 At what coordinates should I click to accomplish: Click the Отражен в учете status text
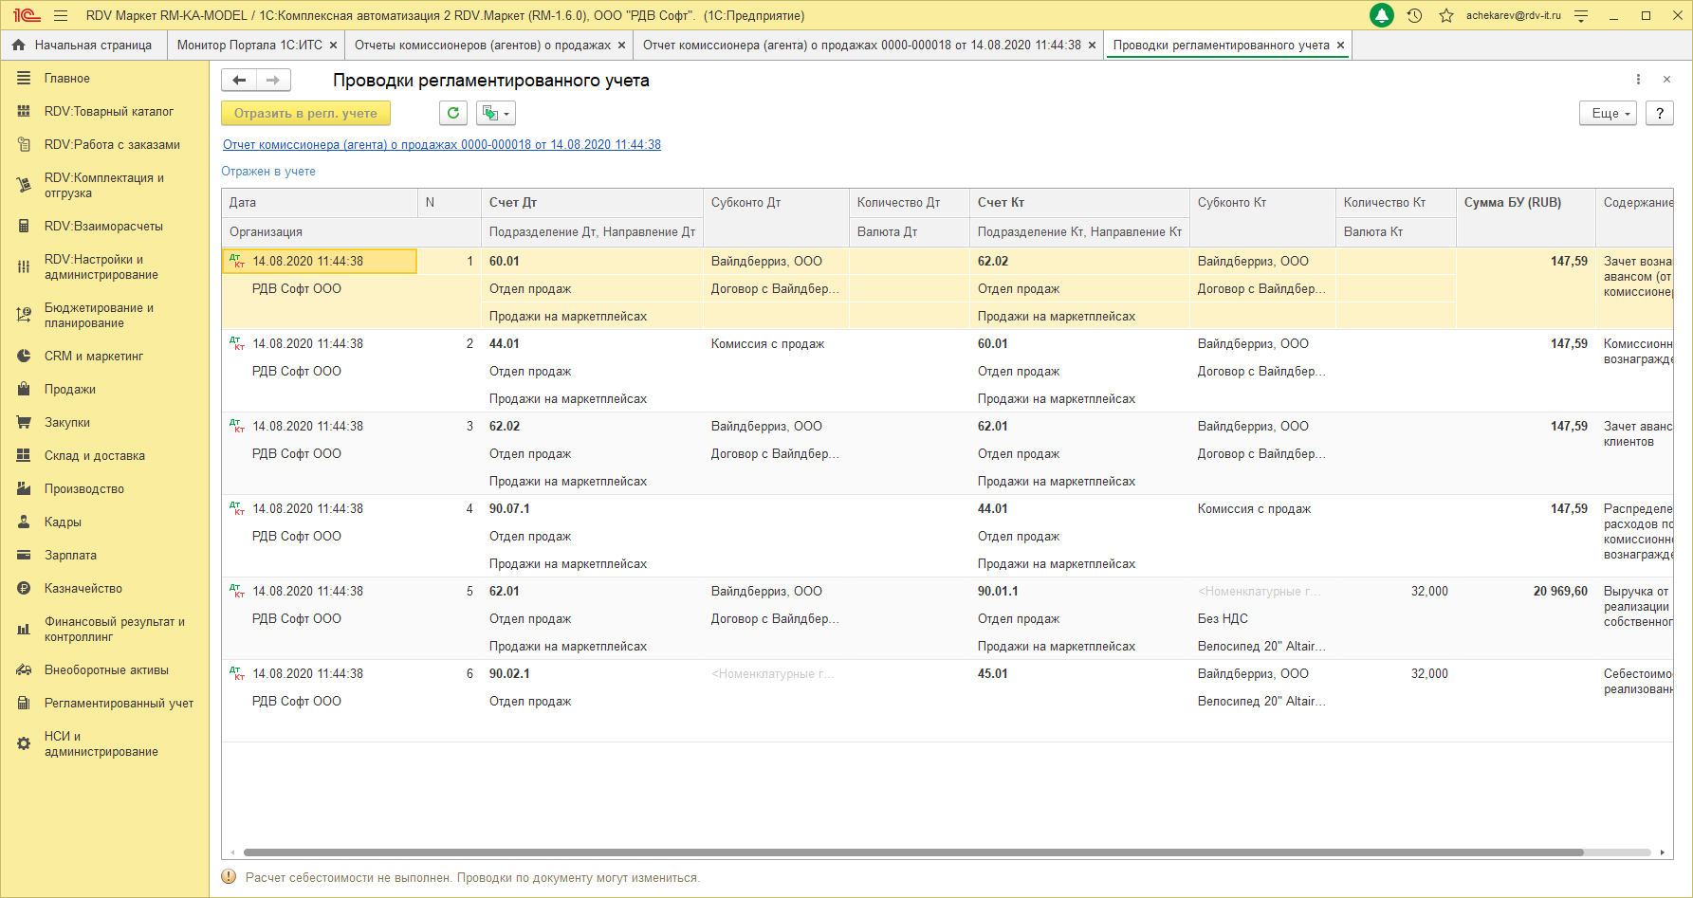pos(268,172)
